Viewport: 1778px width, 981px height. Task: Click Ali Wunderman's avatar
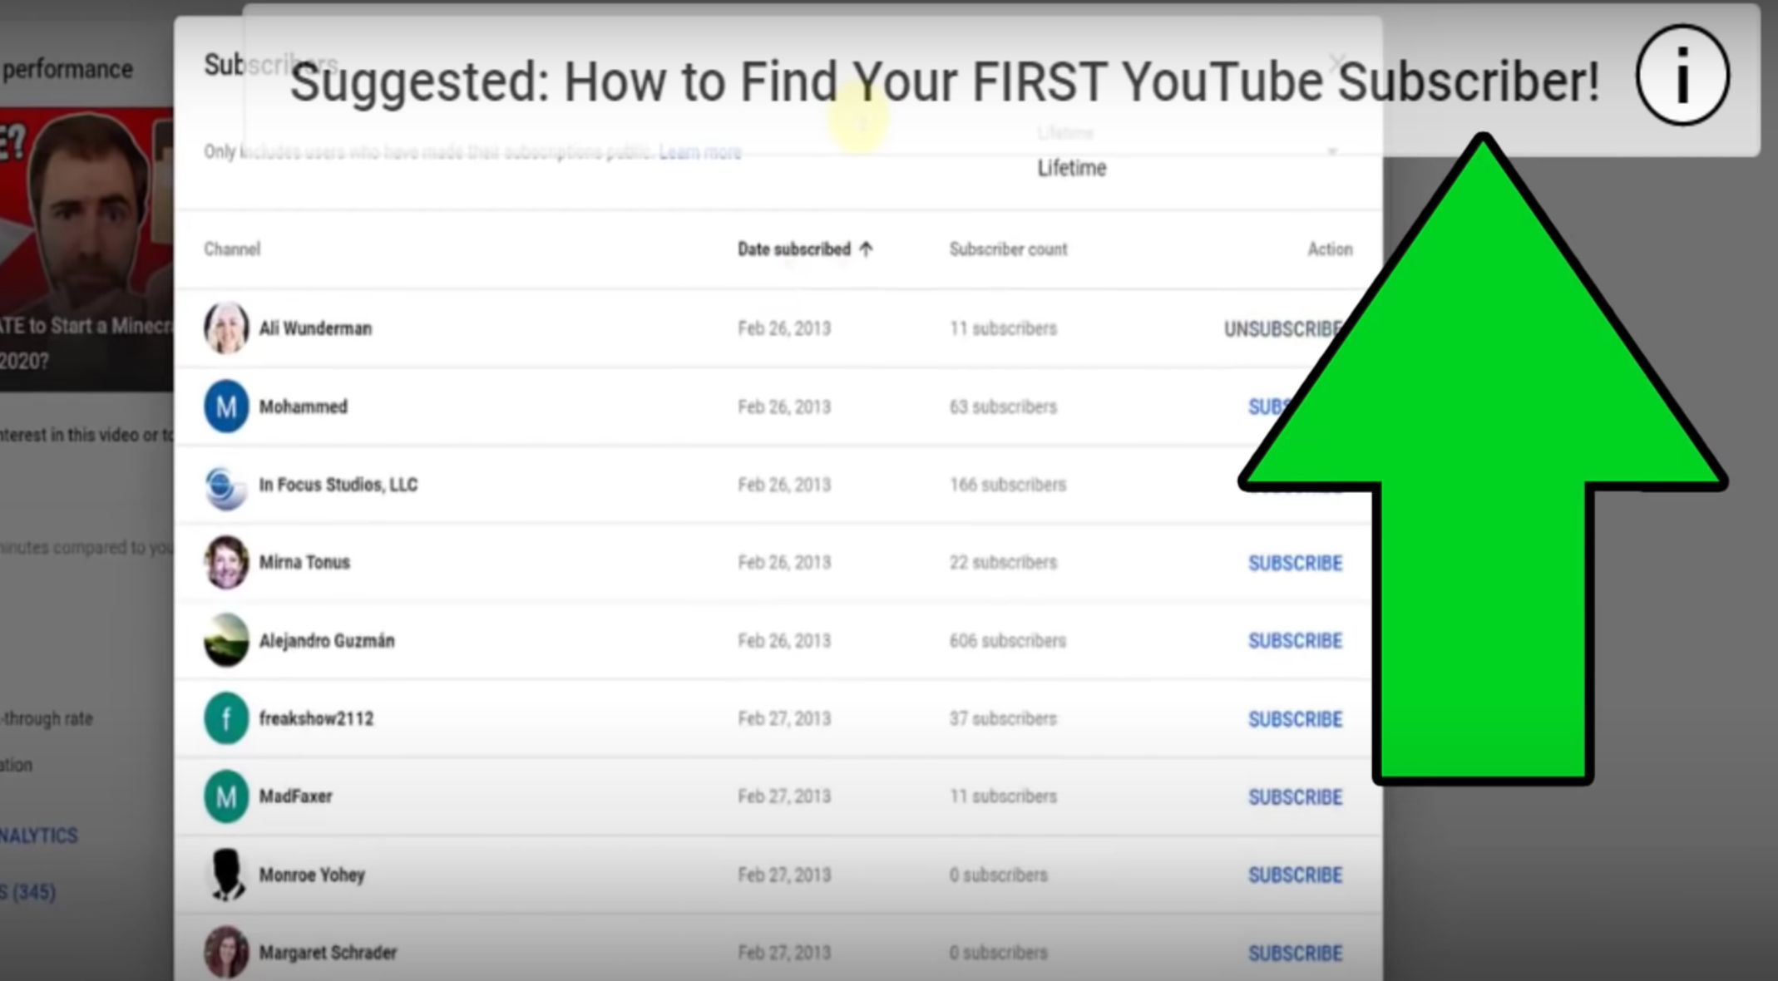[225, 328]
